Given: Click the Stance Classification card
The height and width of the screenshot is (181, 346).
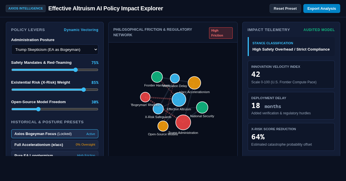Looking at the screenshot, I should 291,47.
